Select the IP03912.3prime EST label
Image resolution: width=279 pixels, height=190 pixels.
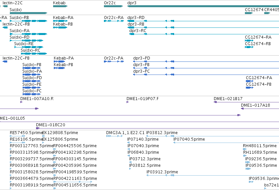[x=162, y=172]
